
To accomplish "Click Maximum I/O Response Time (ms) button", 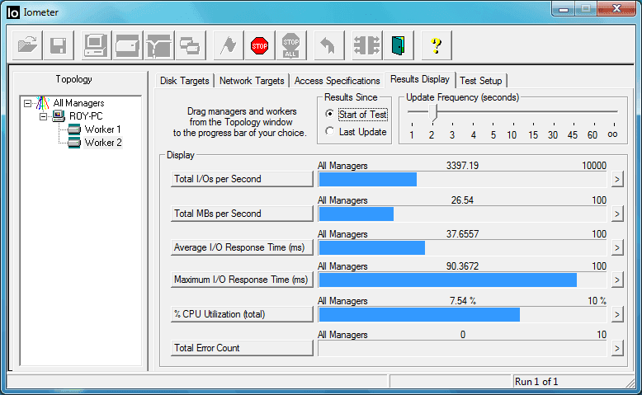I will click(x=242, y=280).
